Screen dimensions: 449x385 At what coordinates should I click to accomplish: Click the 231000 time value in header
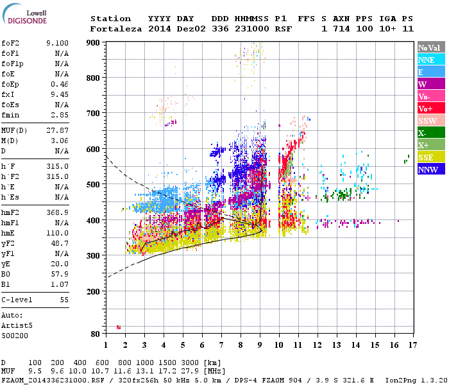click(251, 29)
